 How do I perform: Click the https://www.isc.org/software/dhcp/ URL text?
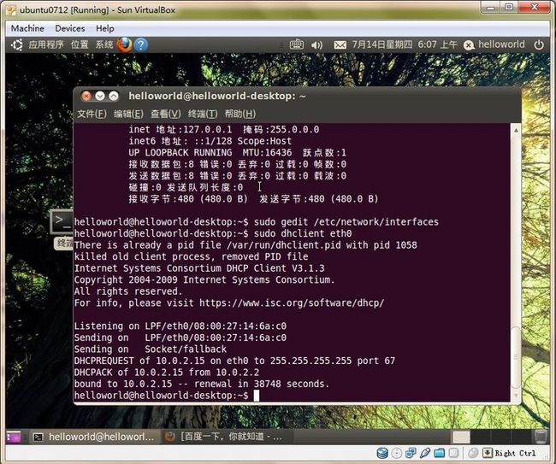click(292, 303)
